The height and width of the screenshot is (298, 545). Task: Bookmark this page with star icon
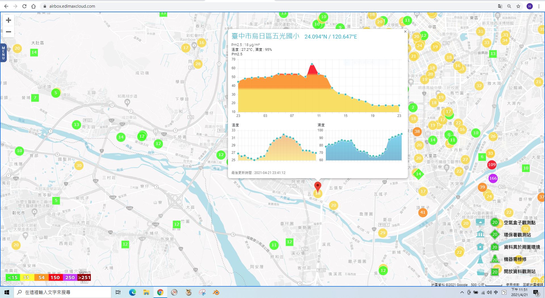coord(518,6)
